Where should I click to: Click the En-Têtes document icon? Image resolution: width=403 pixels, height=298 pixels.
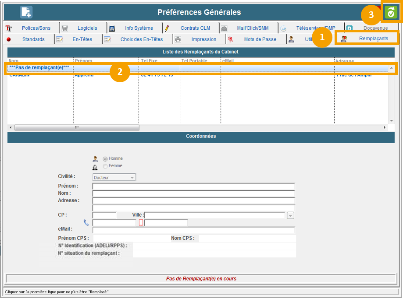(x=59, y=39)
